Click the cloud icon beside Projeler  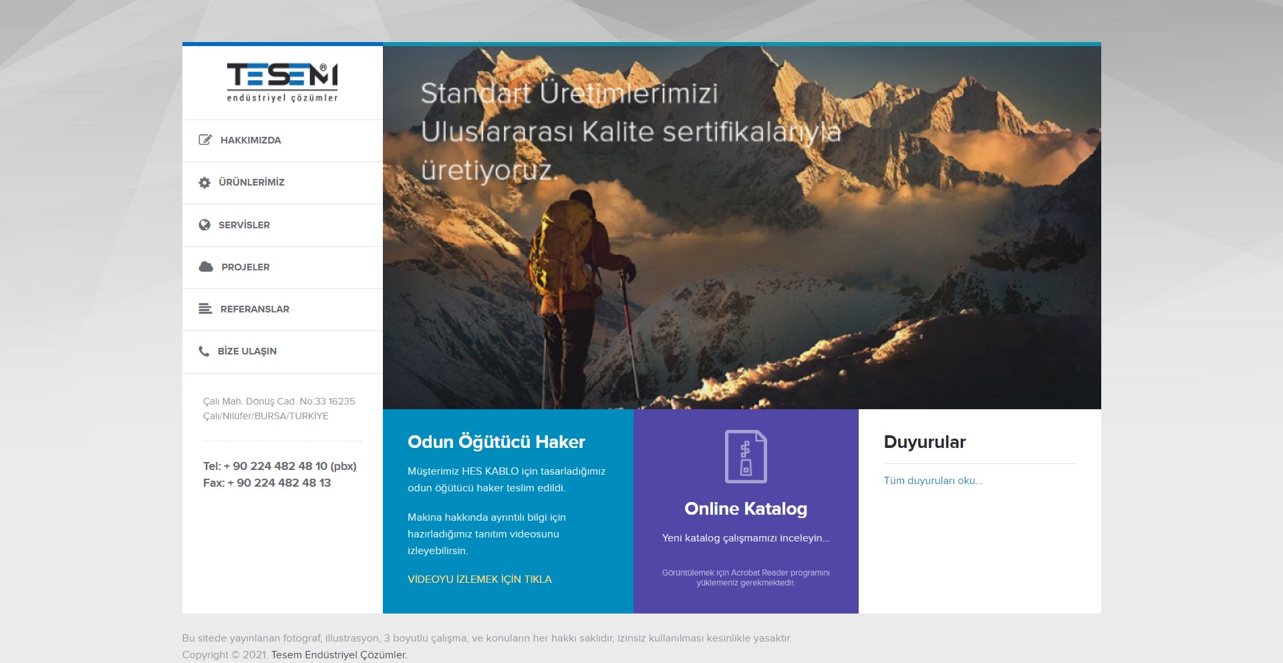pos(206,267)
